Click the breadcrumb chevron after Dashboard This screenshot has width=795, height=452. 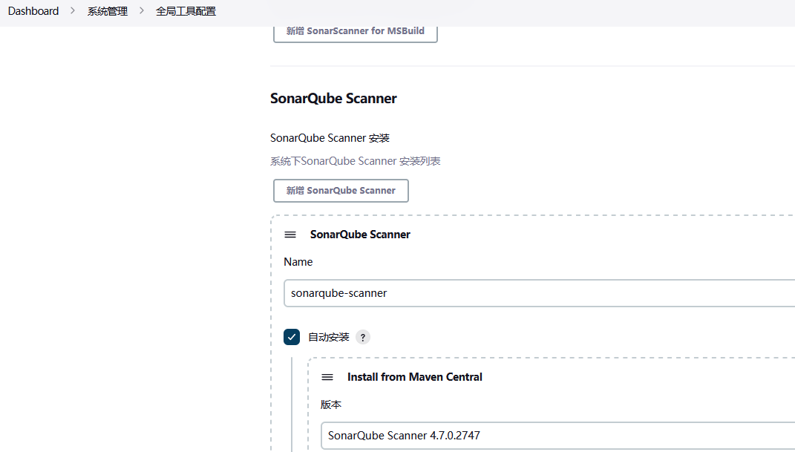(73, 11)
